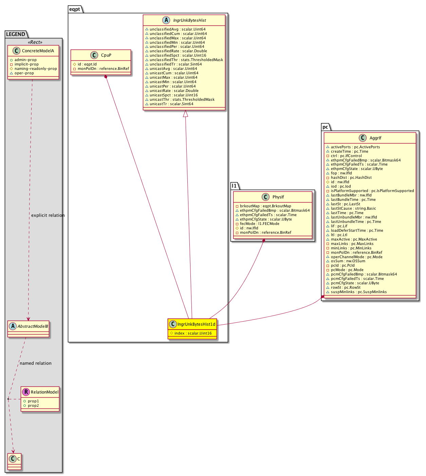Image resolution: width=426 pixels, height=476 pixels.
Task: Select the eqpt package tab
Action: (x=75, y=9)
